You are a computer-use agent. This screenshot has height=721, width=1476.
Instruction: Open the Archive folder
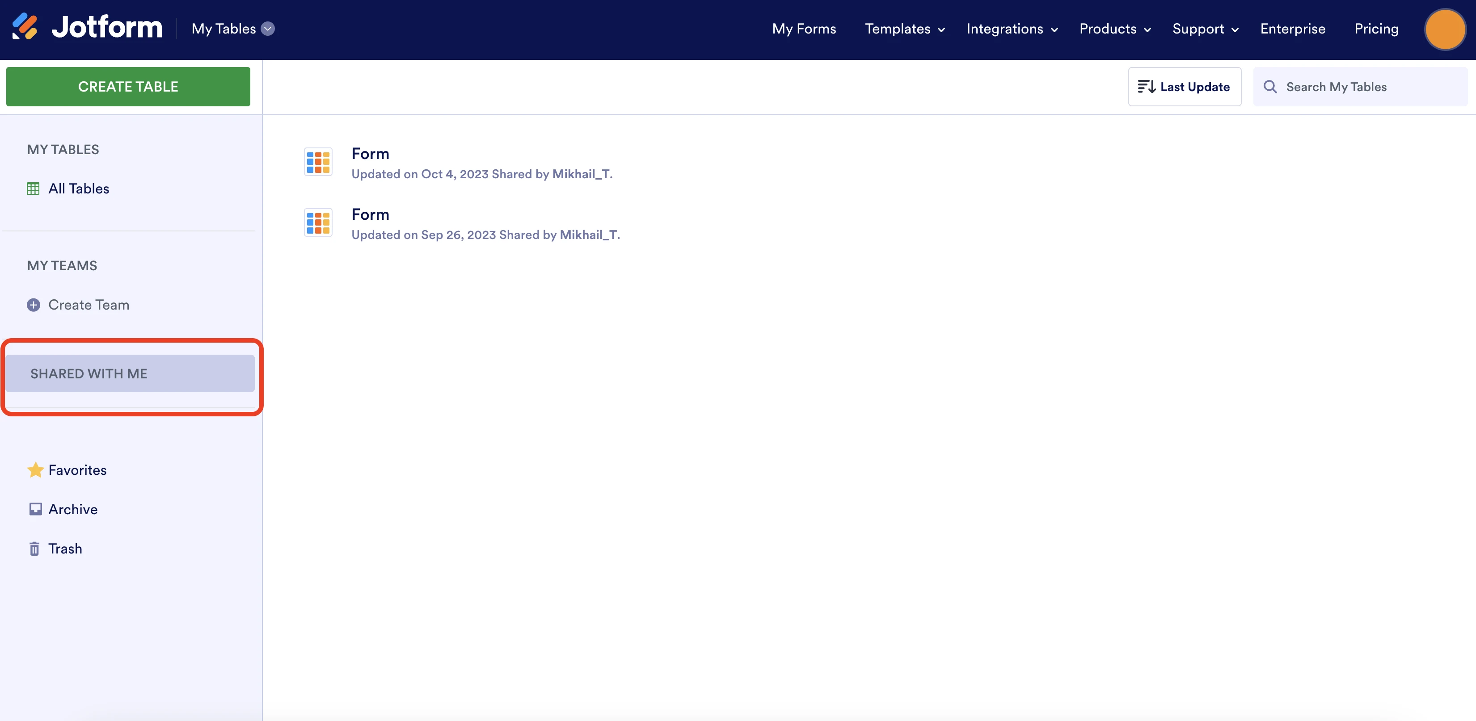pos(73,509)
